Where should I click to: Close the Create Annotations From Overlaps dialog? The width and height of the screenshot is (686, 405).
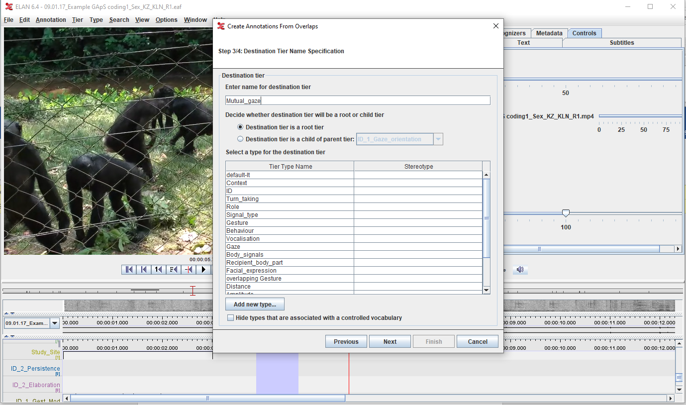pos(495,26)
